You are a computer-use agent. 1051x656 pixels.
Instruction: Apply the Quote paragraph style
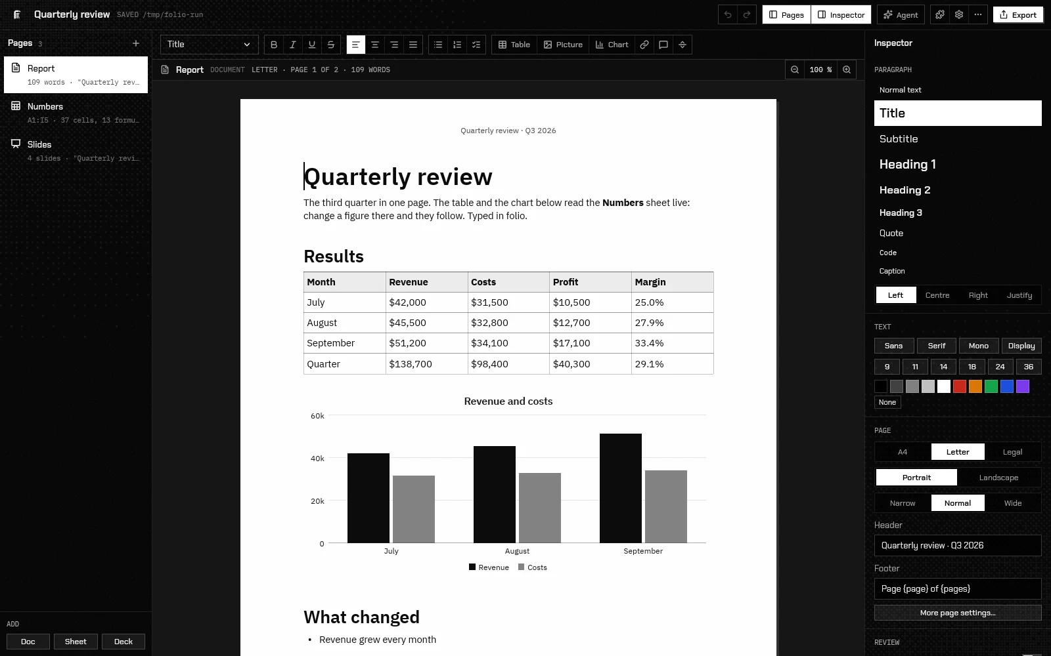[958, 233]
